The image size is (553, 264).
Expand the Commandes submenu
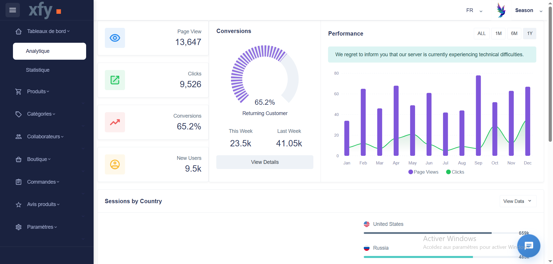point(43,182)
